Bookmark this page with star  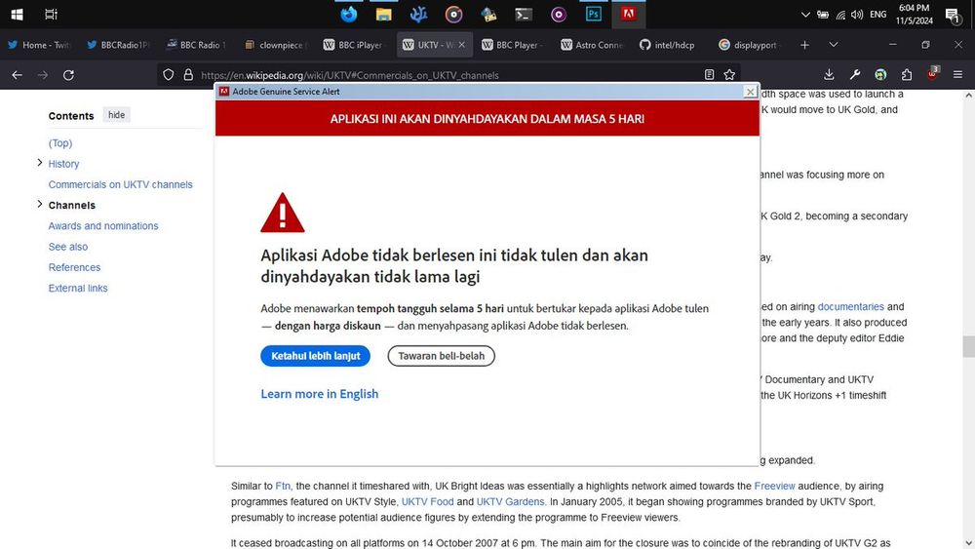tap(729, 75)
